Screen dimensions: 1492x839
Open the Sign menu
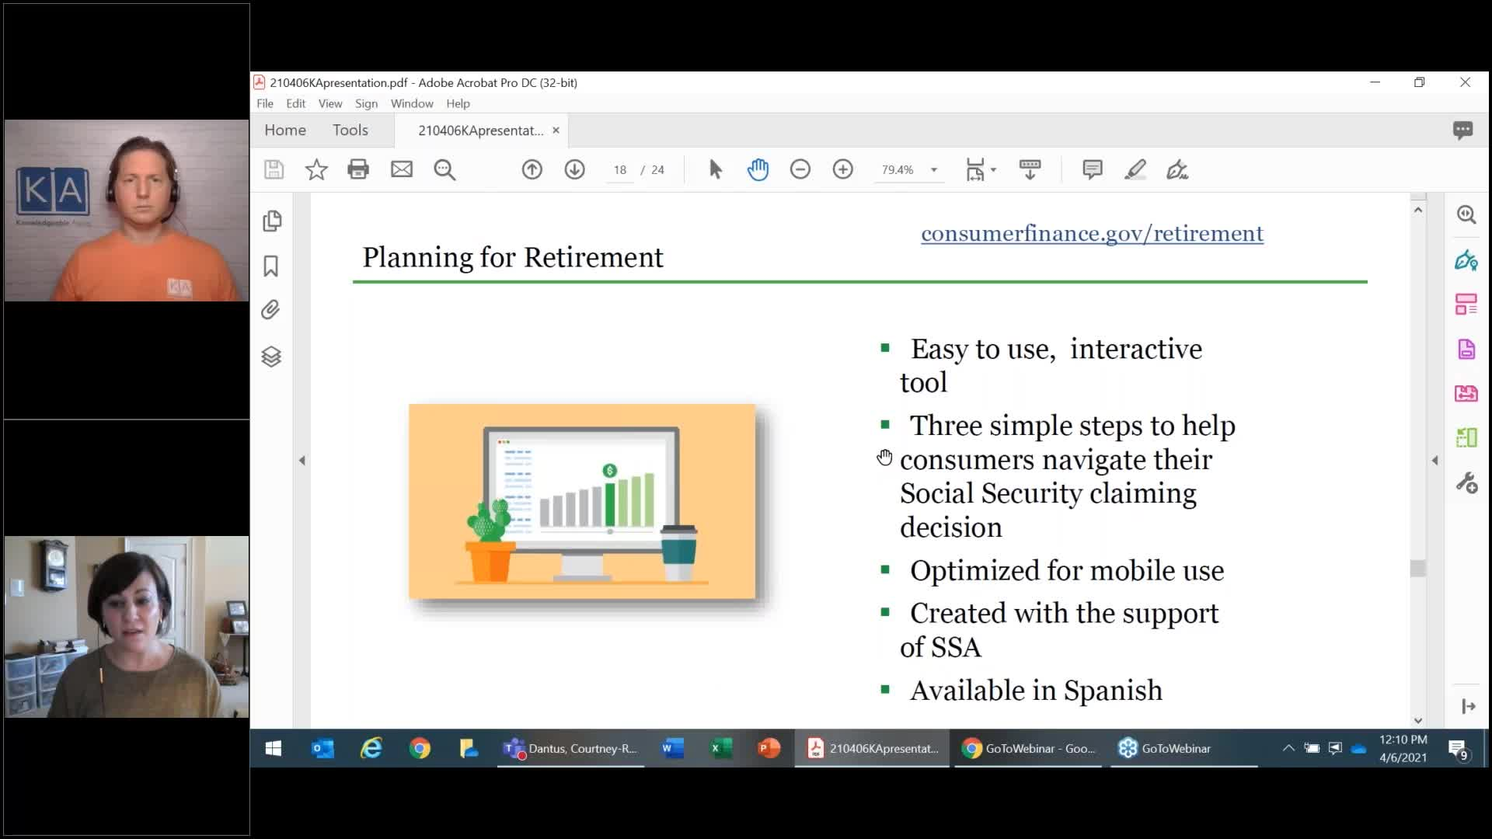[366, 103]
